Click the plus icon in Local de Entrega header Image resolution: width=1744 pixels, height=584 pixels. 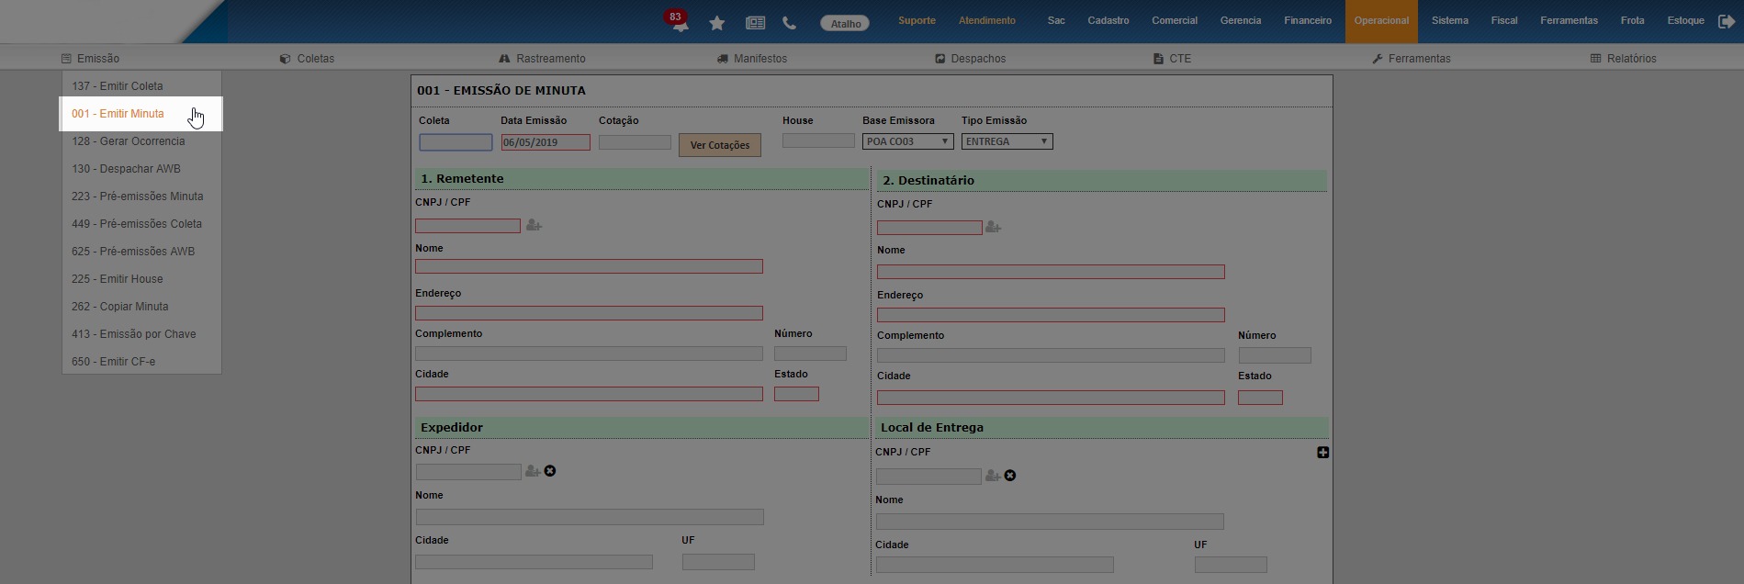pyautogui.click(x=1322, y=453)
